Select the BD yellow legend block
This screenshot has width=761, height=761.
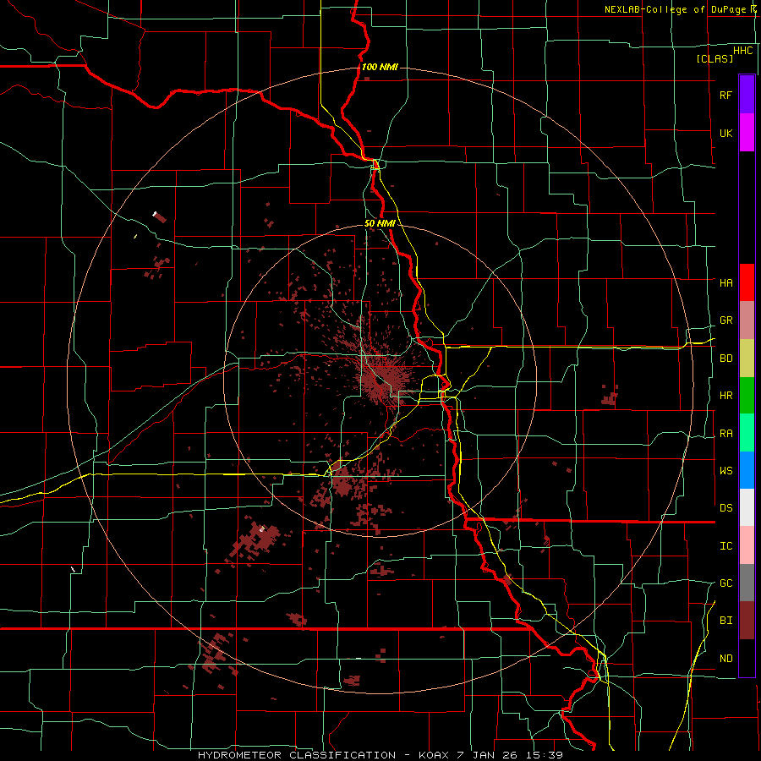pyautogui.click(x=747, y=359)
